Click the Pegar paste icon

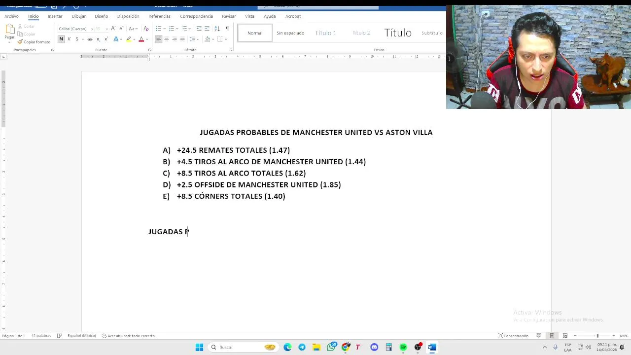pos(9,30)
